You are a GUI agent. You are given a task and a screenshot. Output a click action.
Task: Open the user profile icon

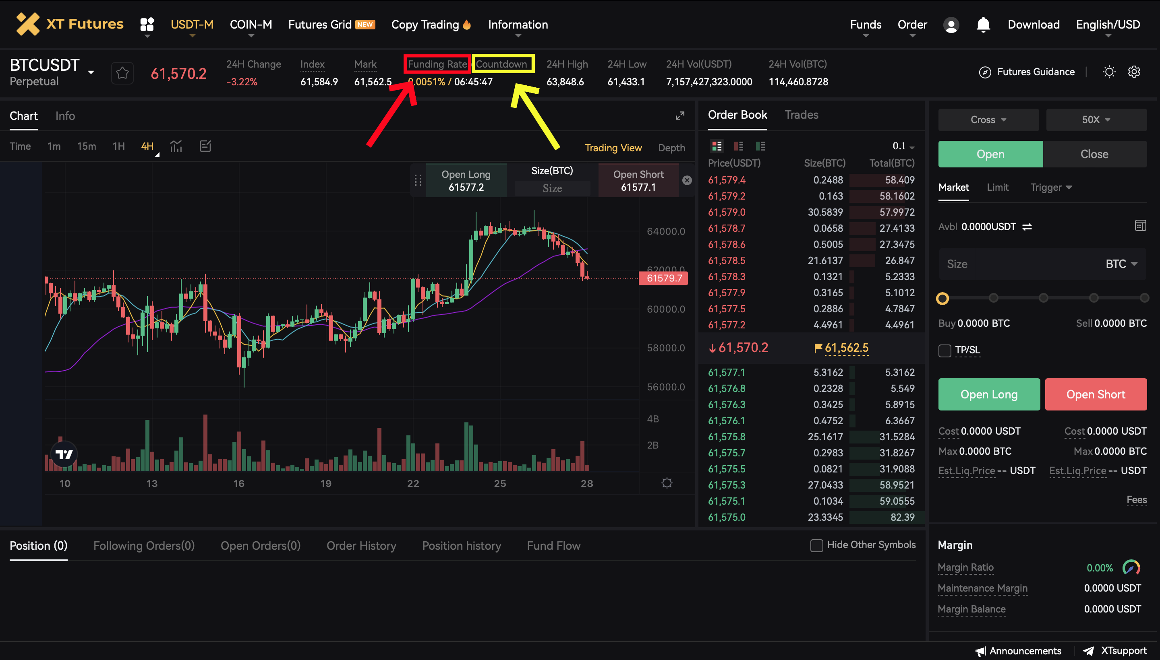[x=951, y=25]
